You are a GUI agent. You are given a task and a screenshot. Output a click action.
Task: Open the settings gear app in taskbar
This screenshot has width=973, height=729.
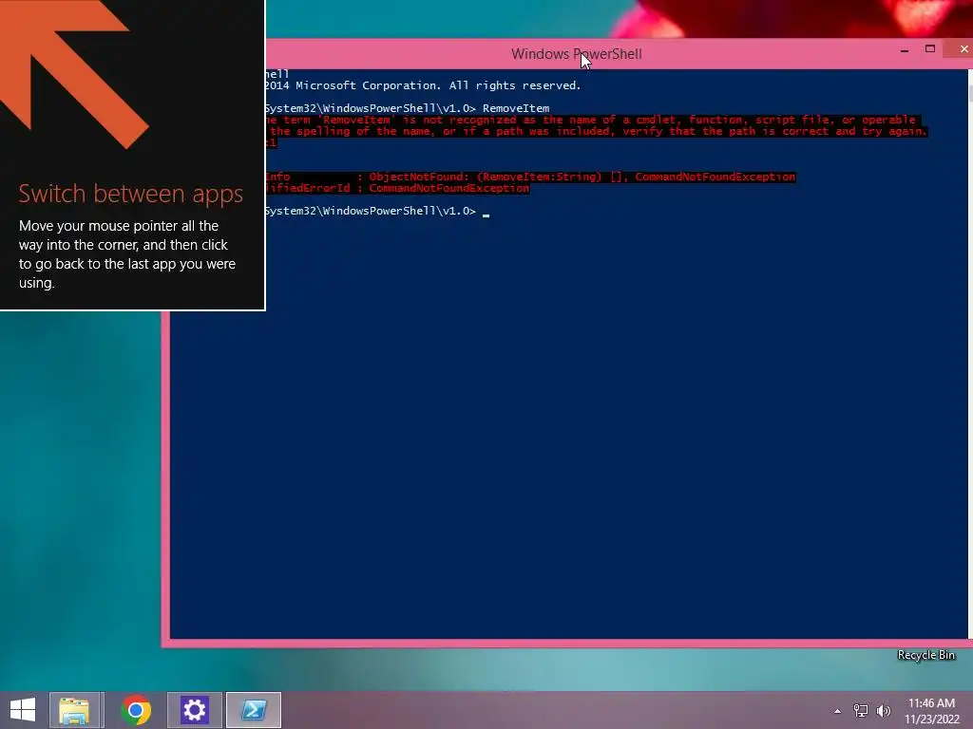[x=194, y=710]
